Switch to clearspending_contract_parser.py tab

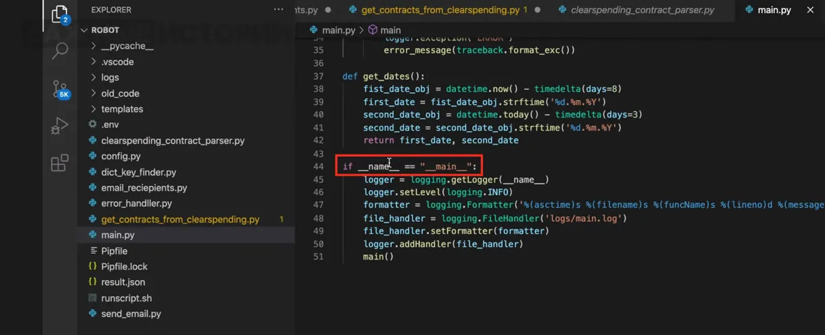point(644,10)
